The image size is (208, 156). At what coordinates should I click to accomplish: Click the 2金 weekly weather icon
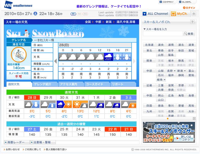click(113, 104)
